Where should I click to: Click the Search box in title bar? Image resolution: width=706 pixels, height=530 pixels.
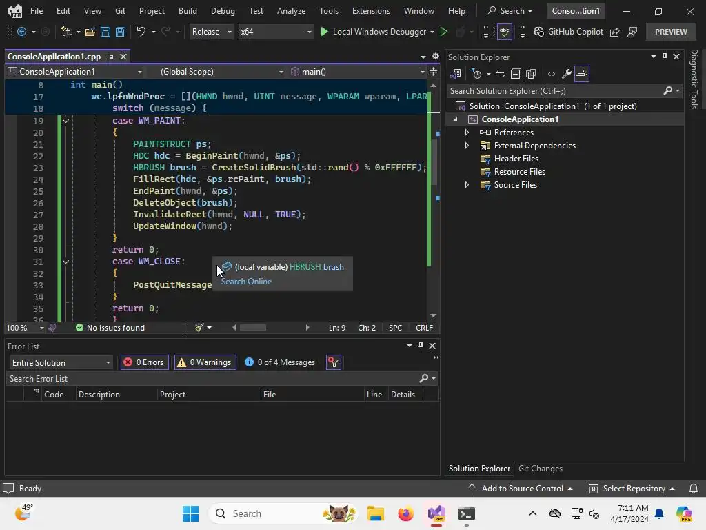(511, 11)
